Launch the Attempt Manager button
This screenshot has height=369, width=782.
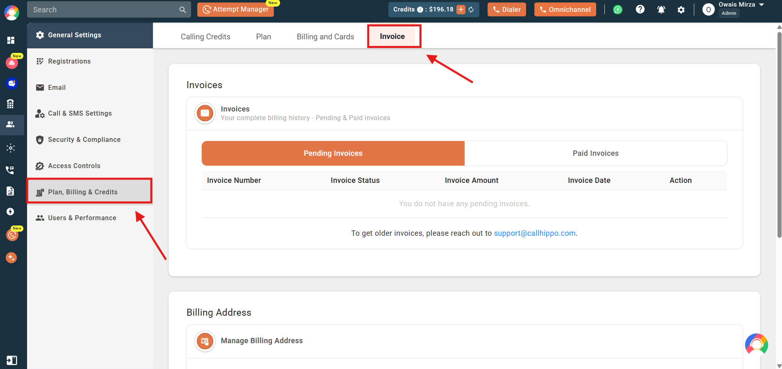[x=235, y=9]
